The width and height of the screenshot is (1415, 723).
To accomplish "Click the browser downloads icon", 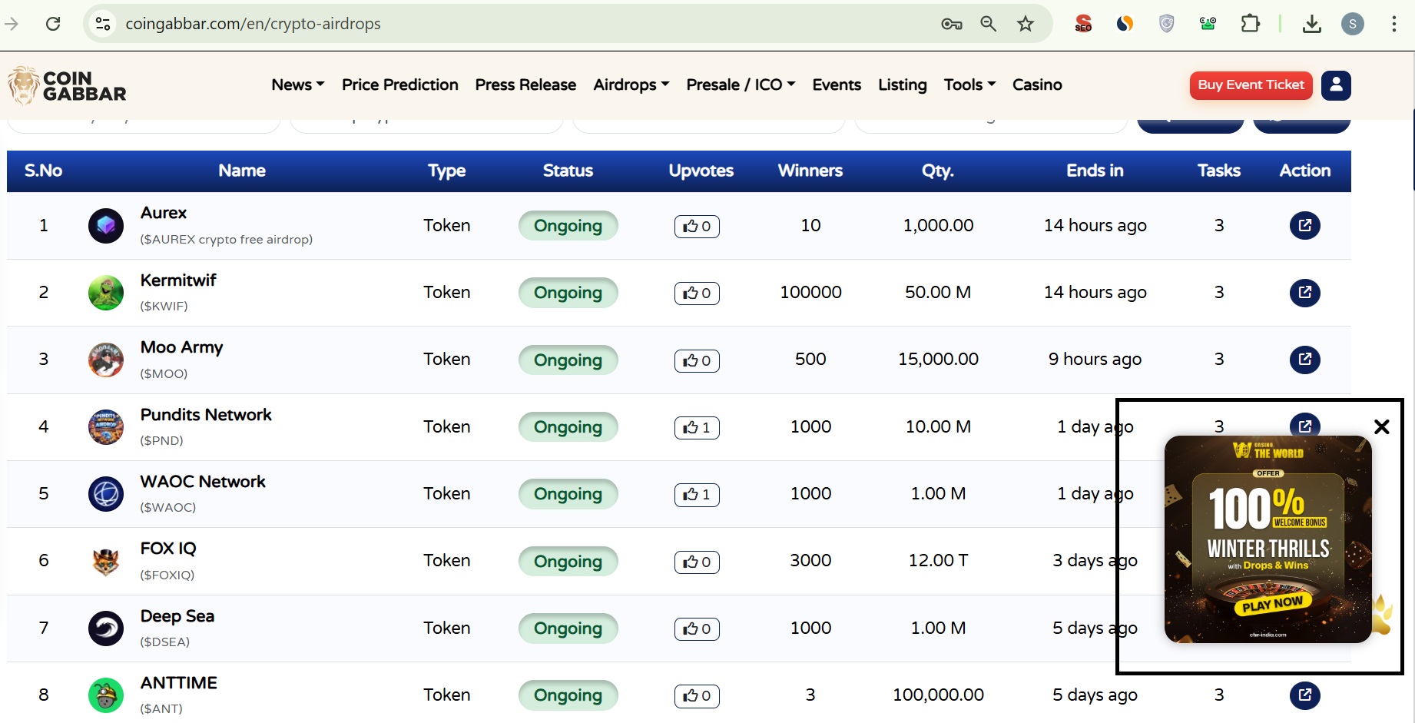I will coord(1311,24).
